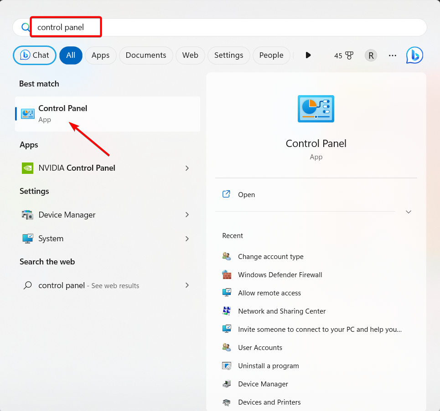
Task: Click the Bing Chat icon at top right
Action: (x=414, y=55)
